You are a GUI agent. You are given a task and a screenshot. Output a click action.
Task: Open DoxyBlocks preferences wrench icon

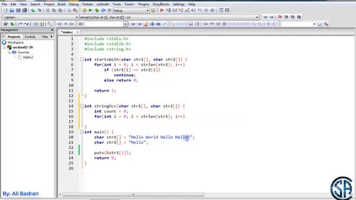point(50,24)
